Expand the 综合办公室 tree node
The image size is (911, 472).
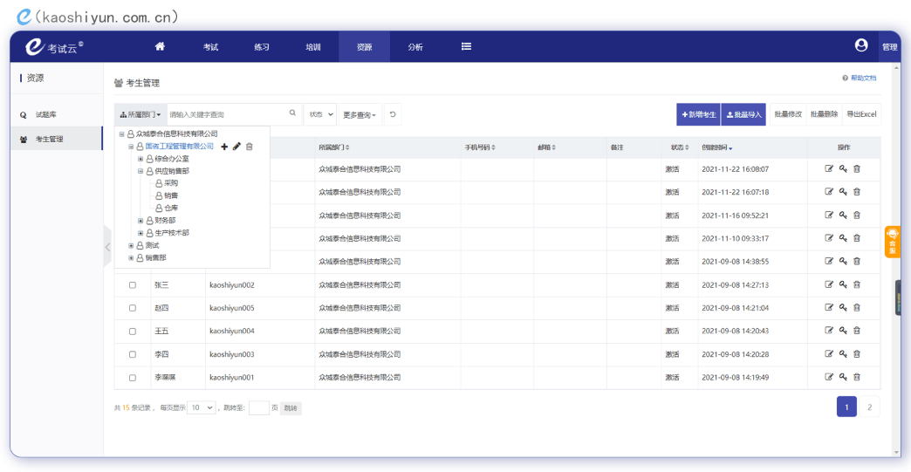140,159
